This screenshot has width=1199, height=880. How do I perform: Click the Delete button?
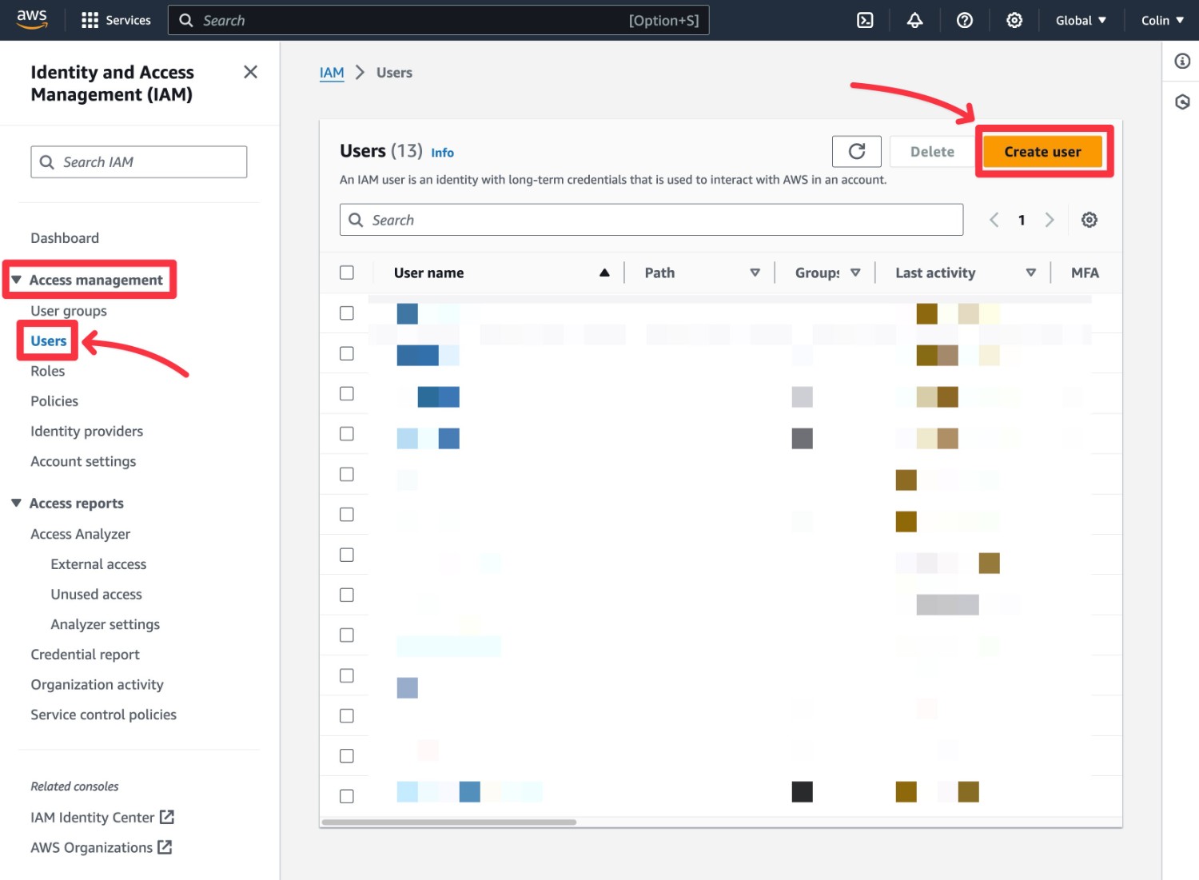932,151
